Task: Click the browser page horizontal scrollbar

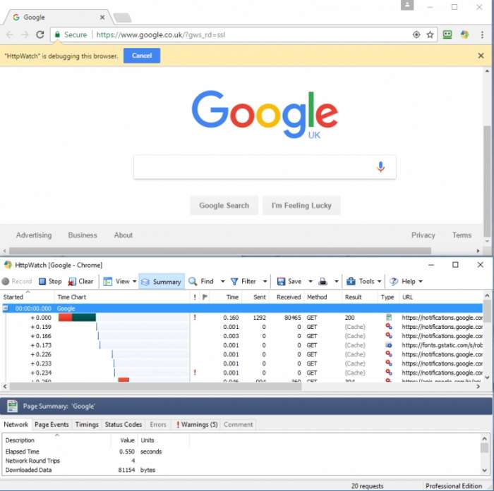Action: [220, 251]
